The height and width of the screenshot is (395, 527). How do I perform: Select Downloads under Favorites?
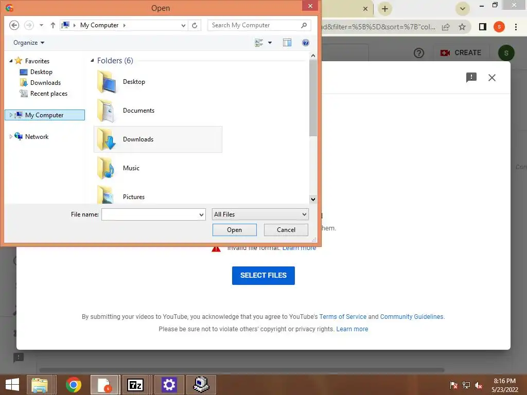(x=40, y=83)
